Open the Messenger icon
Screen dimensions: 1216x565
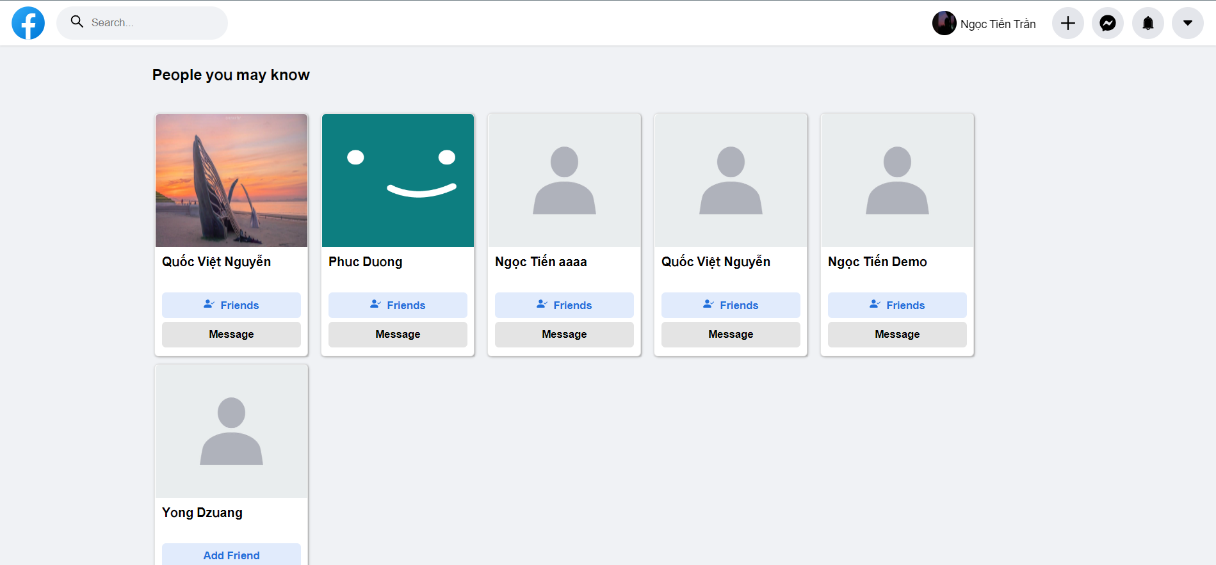click(x=1108, y=23)
